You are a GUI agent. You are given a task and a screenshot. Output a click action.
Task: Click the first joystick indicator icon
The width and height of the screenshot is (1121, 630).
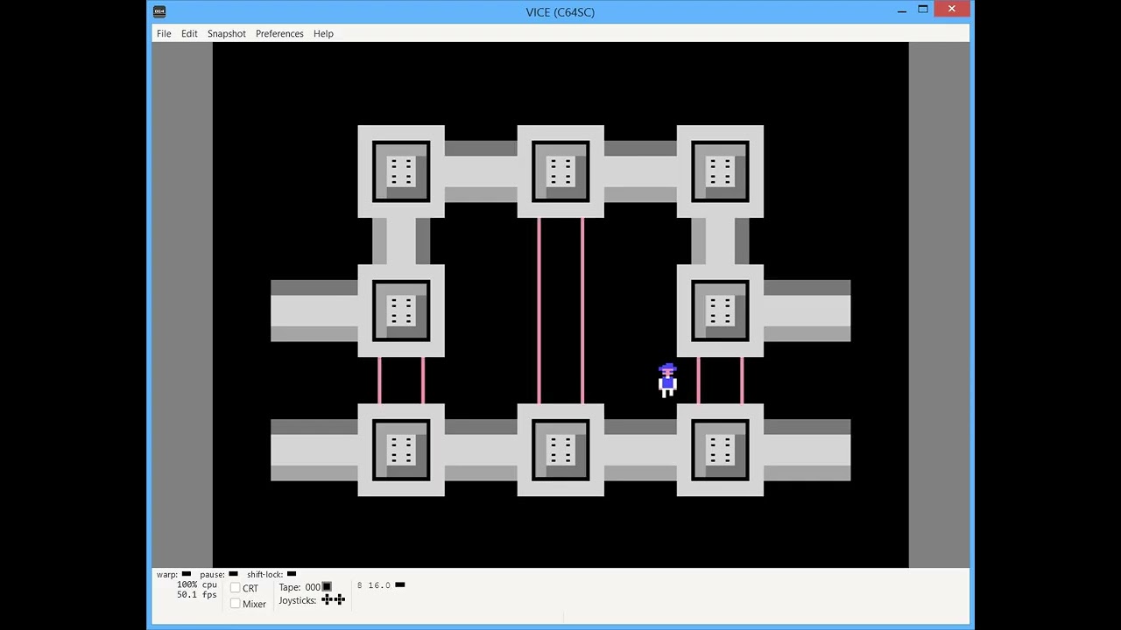click(327, 599)
